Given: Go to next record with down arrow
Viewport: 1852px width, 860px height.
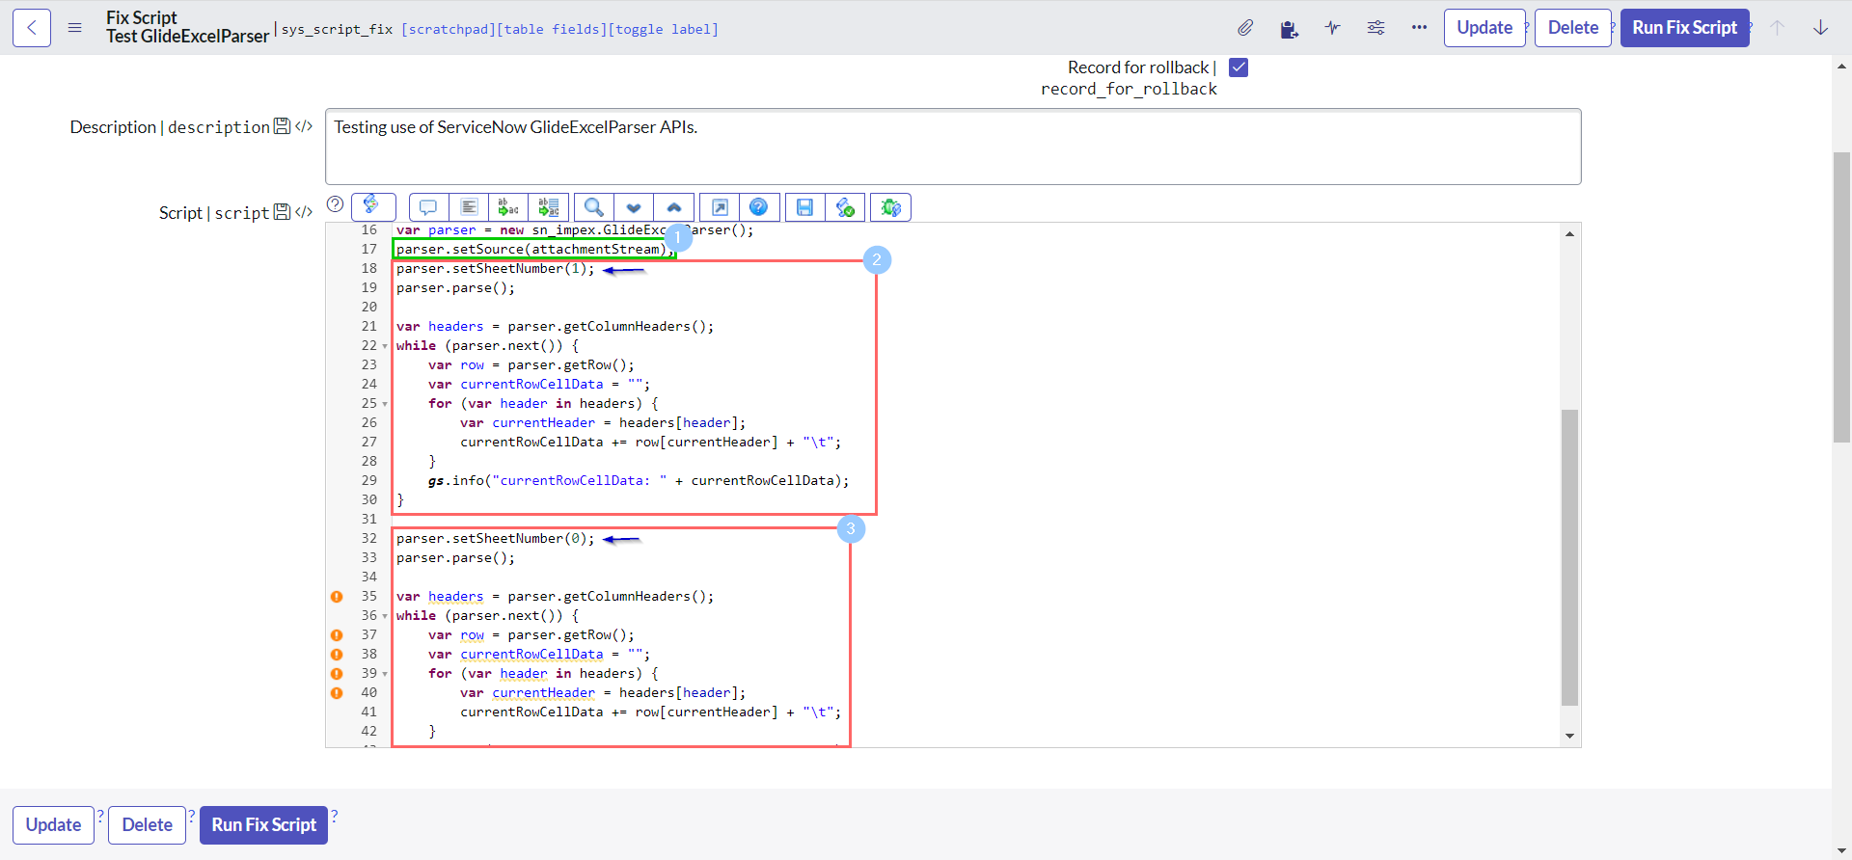Looking at the screenshot, I should [1820, 28].
